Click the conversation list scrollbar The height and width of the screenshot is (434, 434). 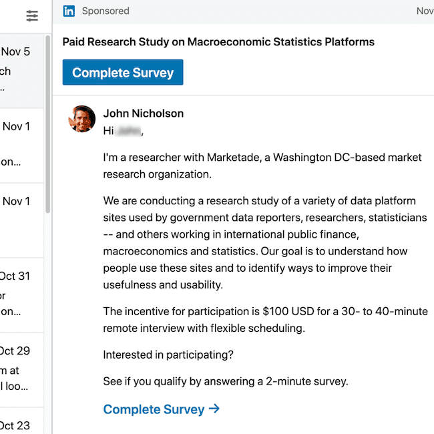click(48, 124)
